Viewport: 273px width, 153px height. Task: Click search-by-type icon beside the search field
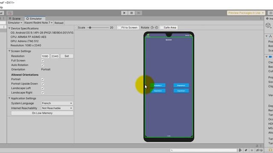coord(240,150)
